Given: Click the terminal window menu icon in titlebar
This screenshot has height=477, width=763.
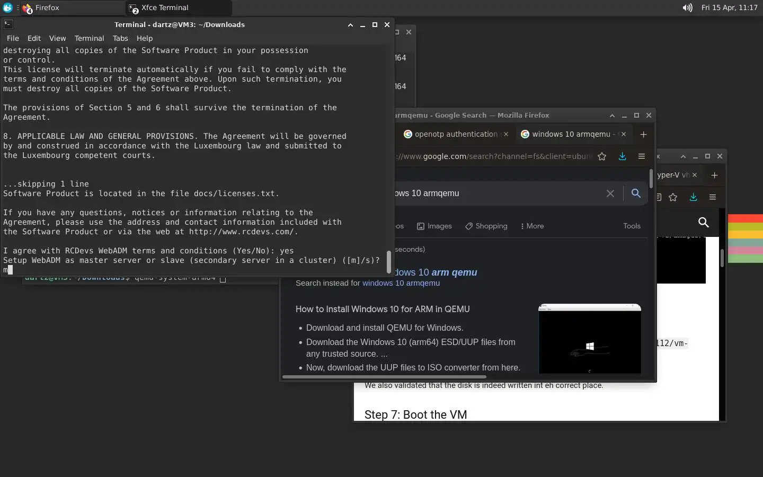Looking at the screenshot, I should pos(8,24).
